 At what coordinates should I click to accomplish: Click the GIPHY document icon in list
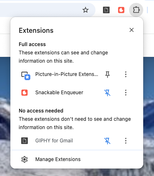(x=24, y=141)
